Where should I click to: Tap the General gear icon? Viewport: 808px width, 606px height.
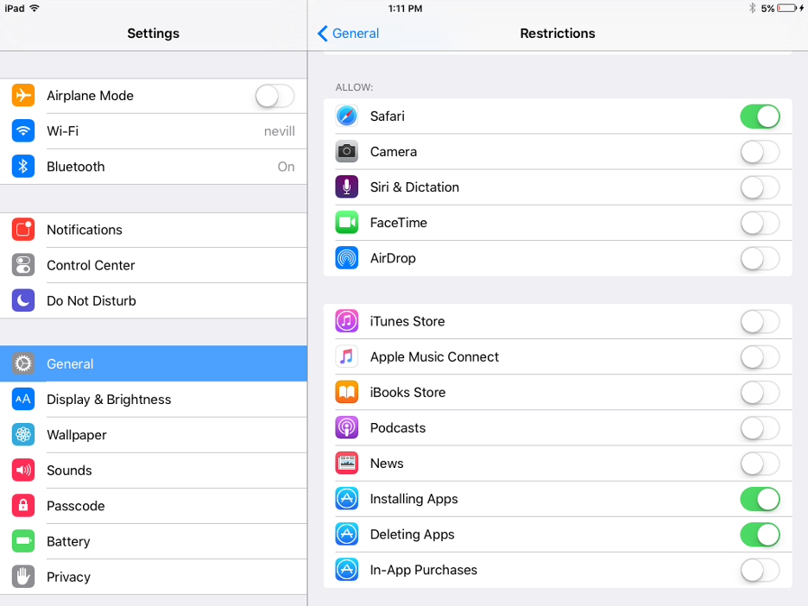coord(23,363)
